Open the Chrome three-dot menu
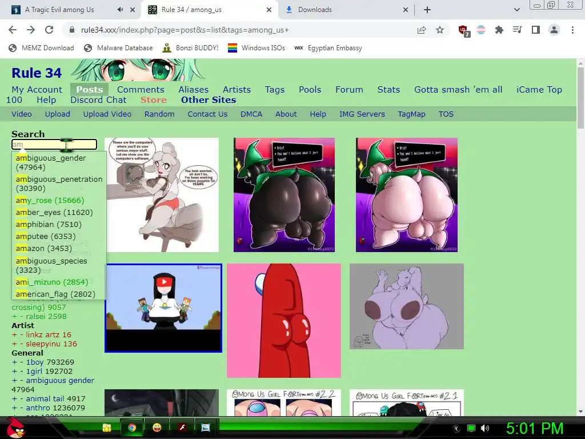 572,30
